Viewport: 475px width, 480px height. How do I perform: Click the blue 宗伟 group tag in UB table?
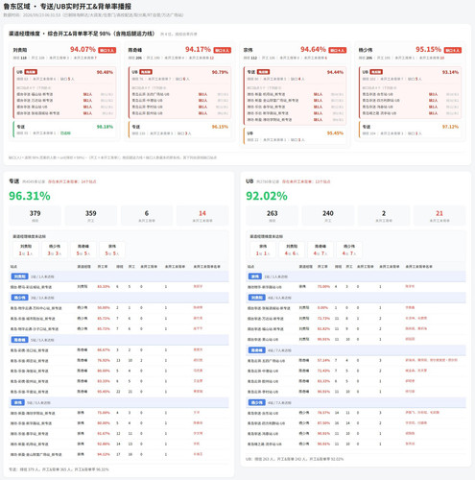tap(255, 276)
